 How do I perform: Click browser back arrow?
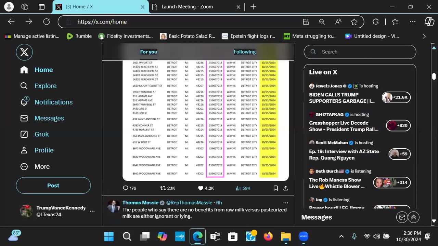(11, 22)
